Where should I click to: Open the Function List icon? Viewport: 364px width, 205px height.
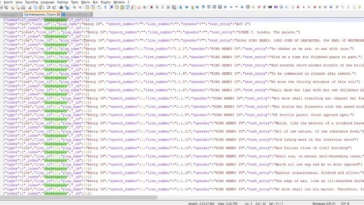coord(133,7)
